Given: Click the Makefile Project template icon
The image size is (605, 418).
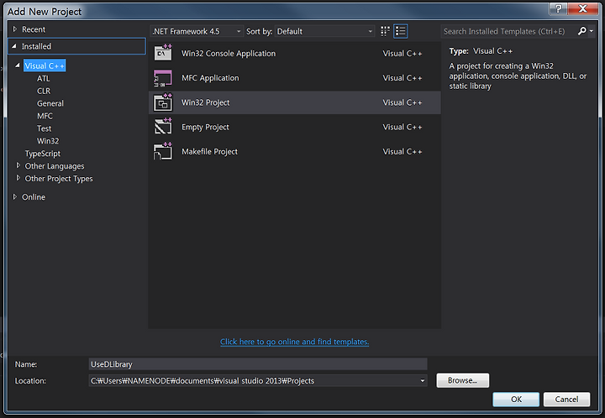Looking at the screenshot, I should [x=163, y=151].
